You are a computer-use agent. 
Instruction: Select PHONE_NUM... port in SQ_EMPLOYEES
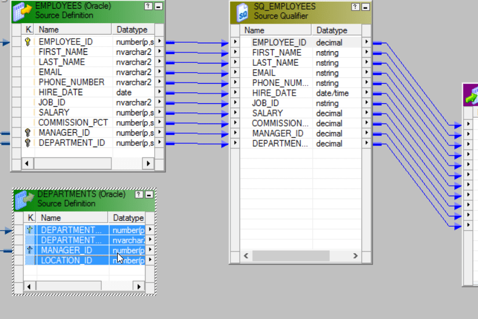click(301, 83)
